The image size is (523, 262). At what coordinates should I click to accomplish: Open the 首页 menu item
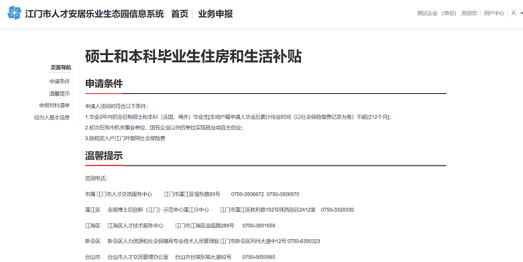click(x=180, y=13)
